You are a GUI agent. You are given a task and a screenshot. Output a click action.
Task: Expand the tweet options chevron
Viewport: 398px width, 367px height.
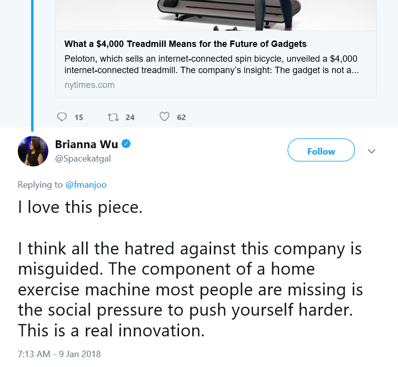coord(371,151)
